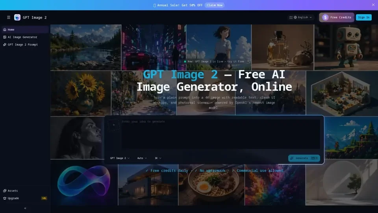Click the mountain lake landscape thumbnail
This screenshot has height=213, width=378.
pos(85,47)
